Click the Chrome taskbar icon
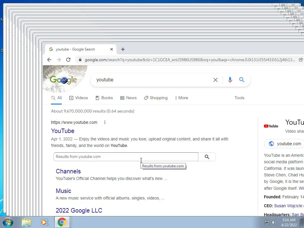This screenshot has width=304, height=228. tap(62, 222)
